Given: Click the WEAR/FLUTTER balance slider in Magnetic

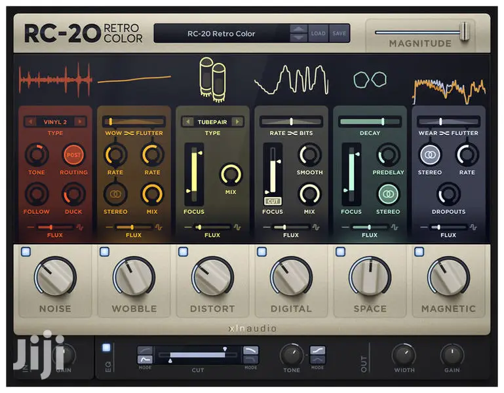Looking at the screenshot, I should (448, 121).
